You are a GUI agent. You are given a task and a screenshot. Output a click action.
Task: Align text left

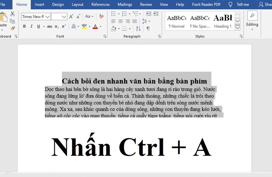pos(114,21)
